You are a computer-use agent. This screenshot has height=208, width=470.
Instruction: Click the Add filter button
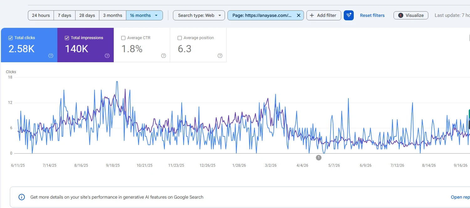tap(324, 15)
